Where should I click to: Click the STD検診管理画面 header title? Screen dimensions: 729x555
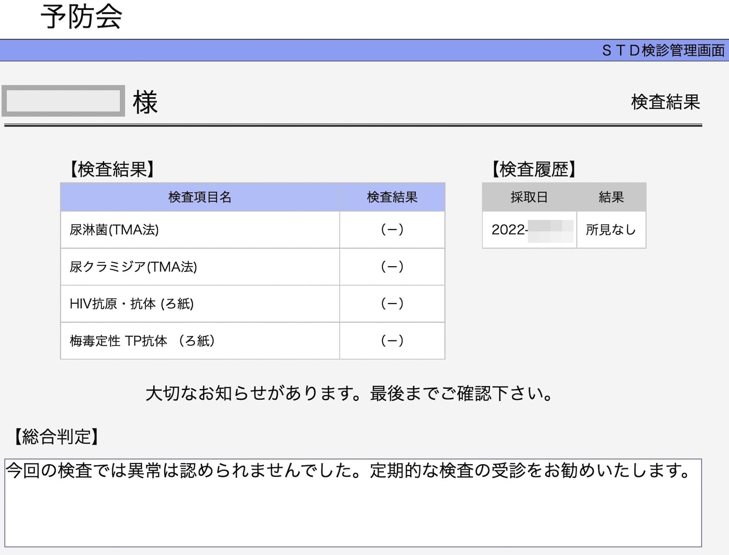coord(663,50)
